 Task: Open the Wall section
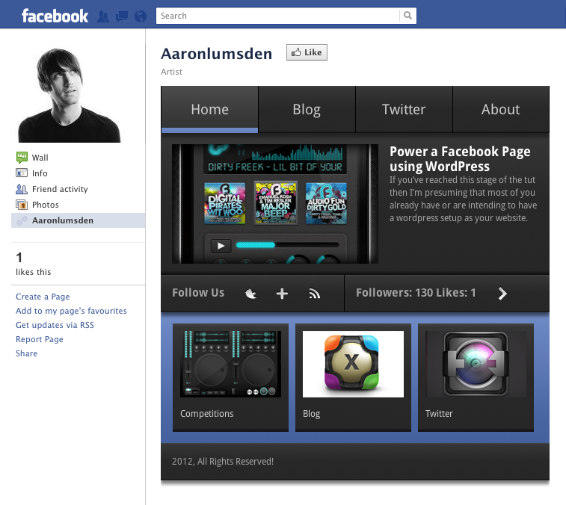click(x=40, y=158)
